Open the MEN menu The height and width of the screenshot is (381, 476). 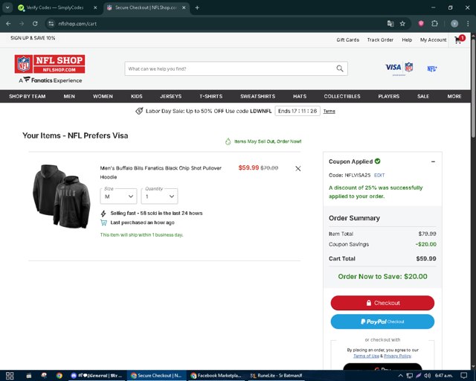(69, 96)
